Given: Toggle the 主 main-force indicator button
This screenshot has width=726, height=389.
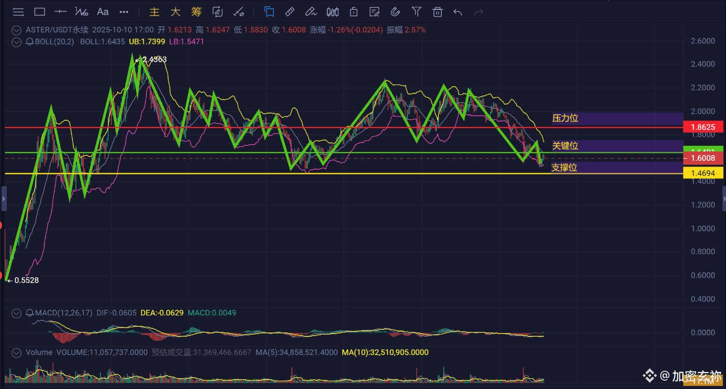Looking at the screenshot, I should point(154,11).
